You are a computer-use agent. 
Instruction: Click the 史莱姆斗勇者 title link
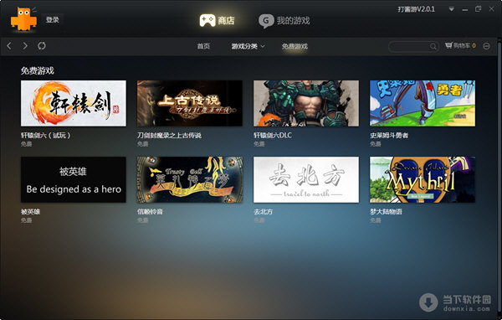pyautogui.click(x=389, y=136)
